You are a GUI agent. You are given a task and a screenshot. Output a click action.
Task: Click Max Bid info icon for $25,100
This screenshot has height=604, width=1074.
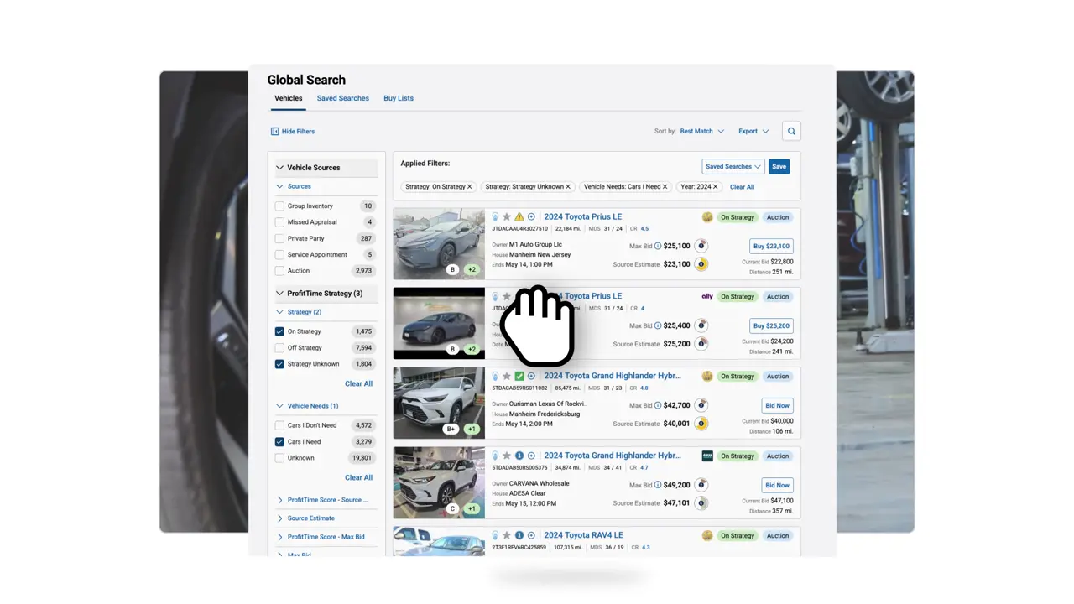click(x=658, y=246)
